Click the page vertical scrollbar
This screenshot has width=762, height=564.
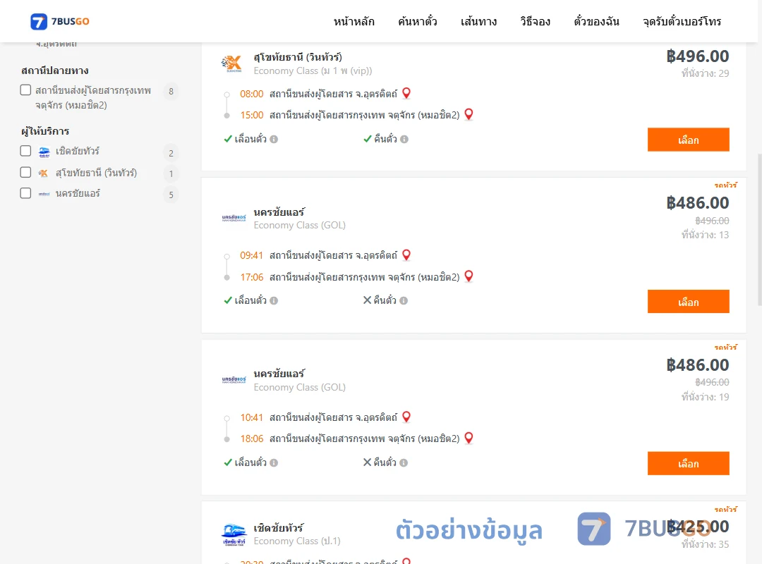pos(760,229)
